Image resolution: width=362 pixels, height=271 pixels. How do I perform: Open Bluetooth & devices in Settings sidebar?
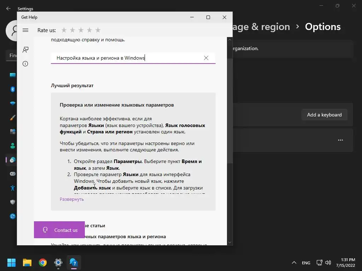pos(13,89)
